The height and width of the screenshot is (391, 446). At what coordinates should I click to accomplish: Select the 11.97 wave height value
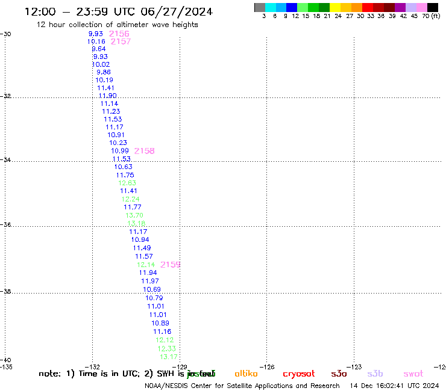click(150, 281)
